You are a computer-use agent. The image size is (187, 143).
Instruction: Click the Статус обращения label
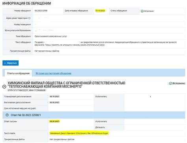point(119,11)
